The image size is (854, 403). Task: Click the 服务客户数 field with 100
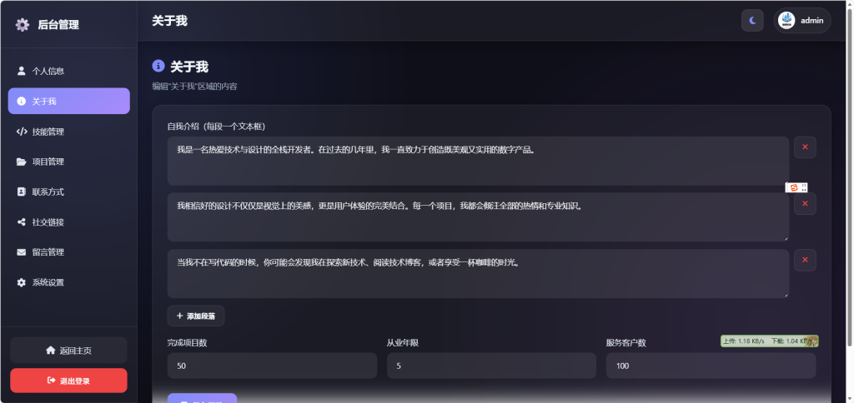coord(711,366)
